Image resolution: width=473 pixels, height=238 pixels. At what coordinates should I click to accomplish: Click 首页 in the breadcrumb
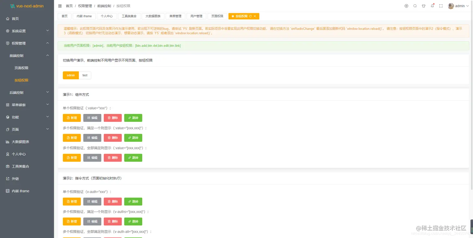(x=69, y=6)
